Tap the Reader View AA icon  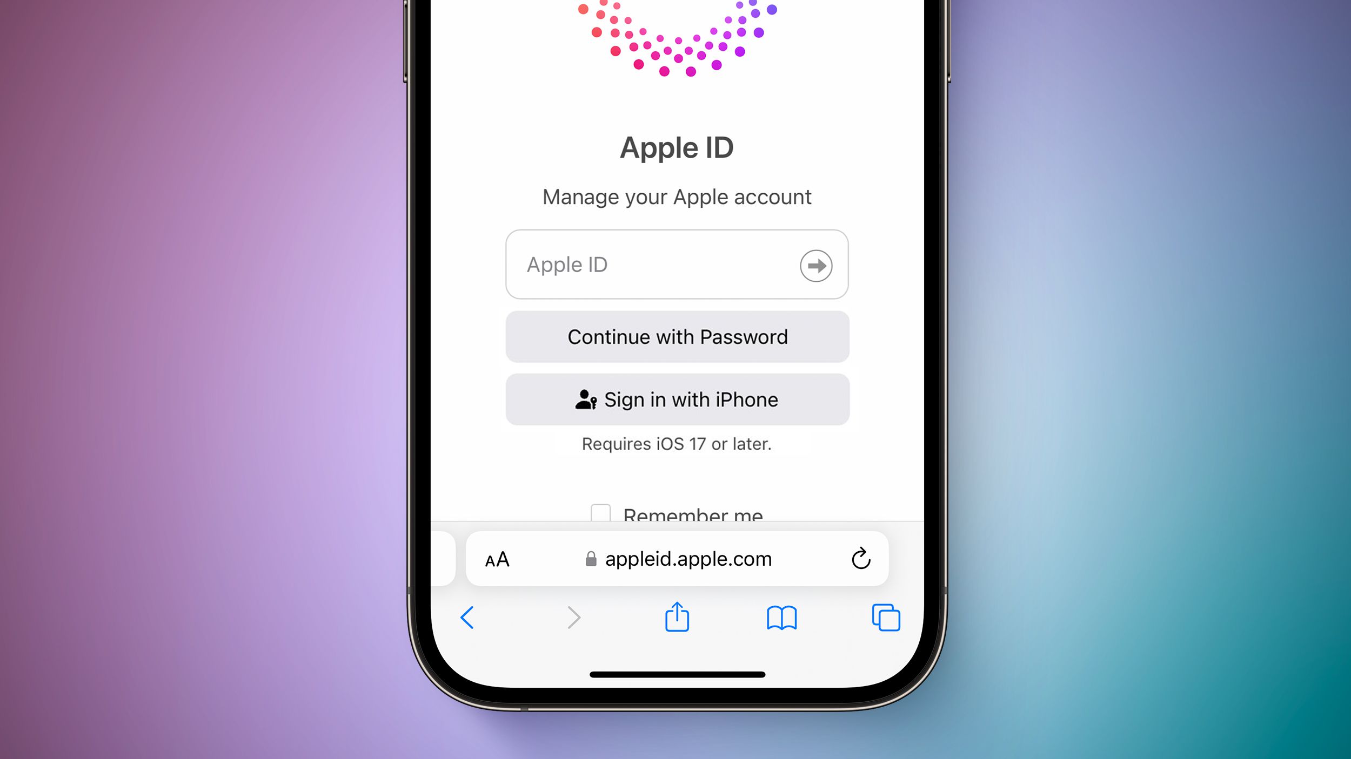click(x=498, y=560)
